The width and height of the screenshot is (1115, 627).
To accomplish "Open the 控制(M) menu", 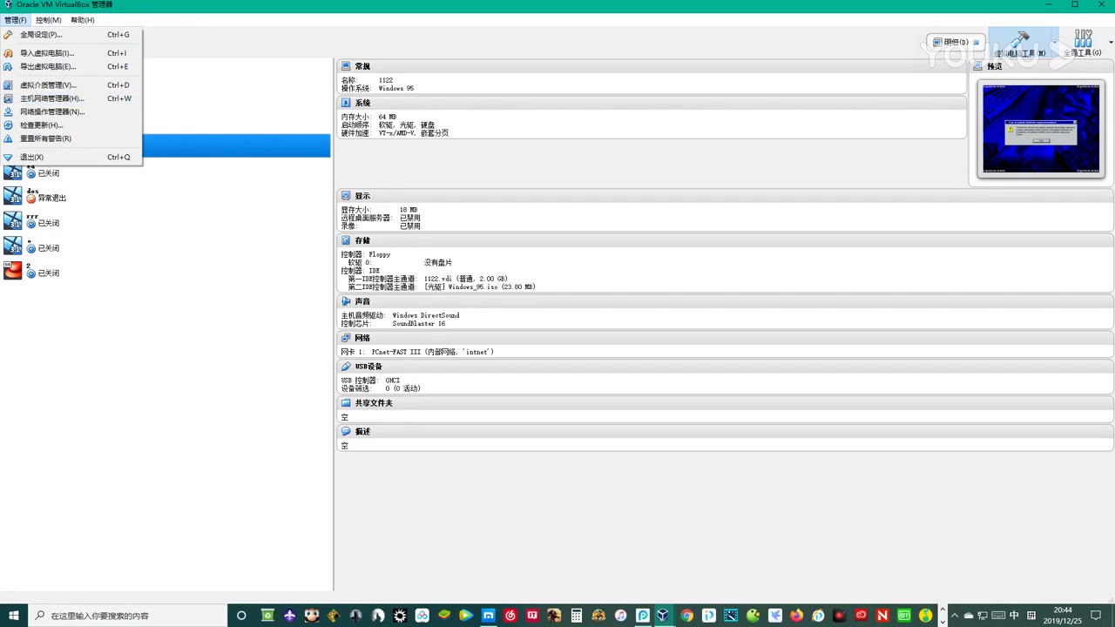I will 48,20.
